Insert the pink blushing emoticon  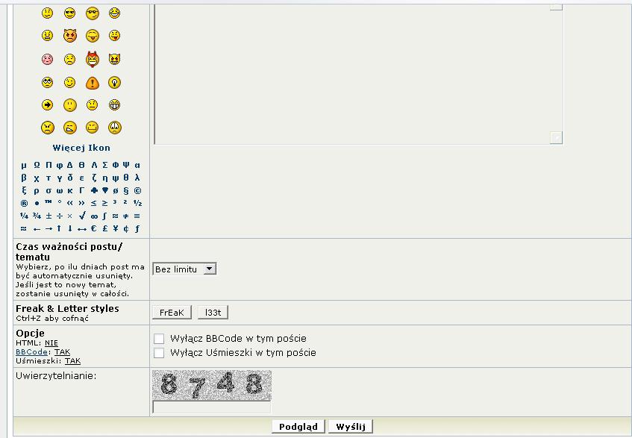coord(48,59)
